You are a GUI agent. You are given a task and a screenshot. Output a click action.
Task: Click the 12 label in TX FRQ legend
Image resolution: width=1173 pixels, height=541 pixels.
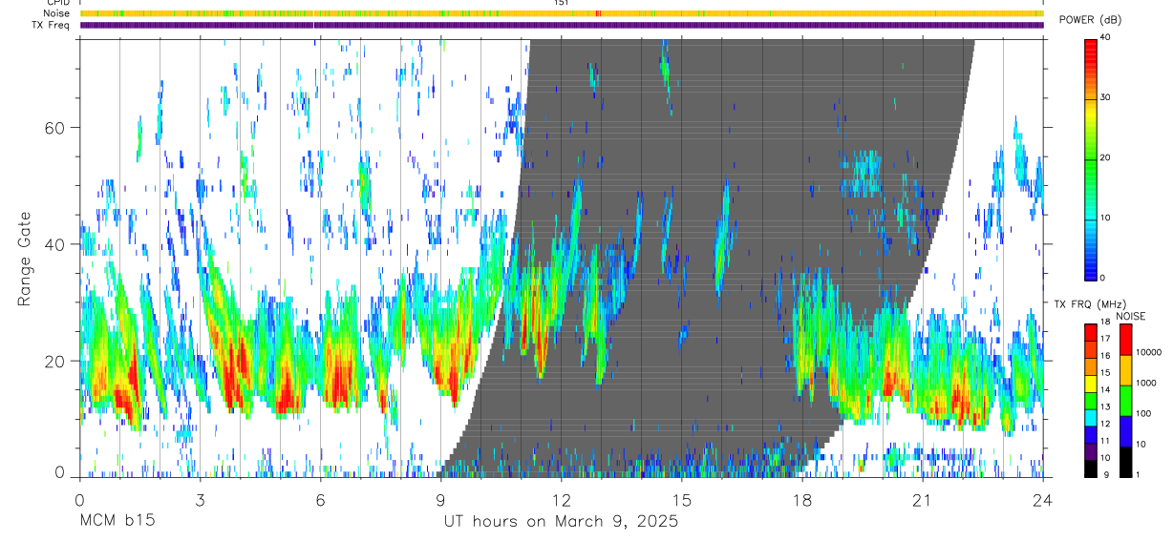[x=1104, y=424]
